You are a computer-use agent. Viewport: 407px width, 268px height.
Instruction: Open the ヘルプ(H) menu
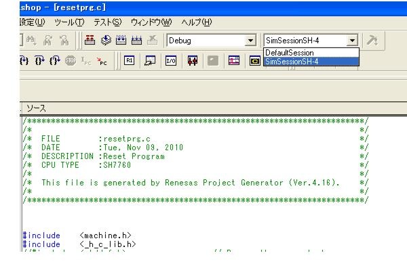pos(197,22)
